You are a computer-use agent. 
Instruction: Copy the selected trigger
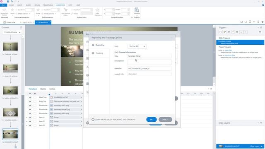229,32
